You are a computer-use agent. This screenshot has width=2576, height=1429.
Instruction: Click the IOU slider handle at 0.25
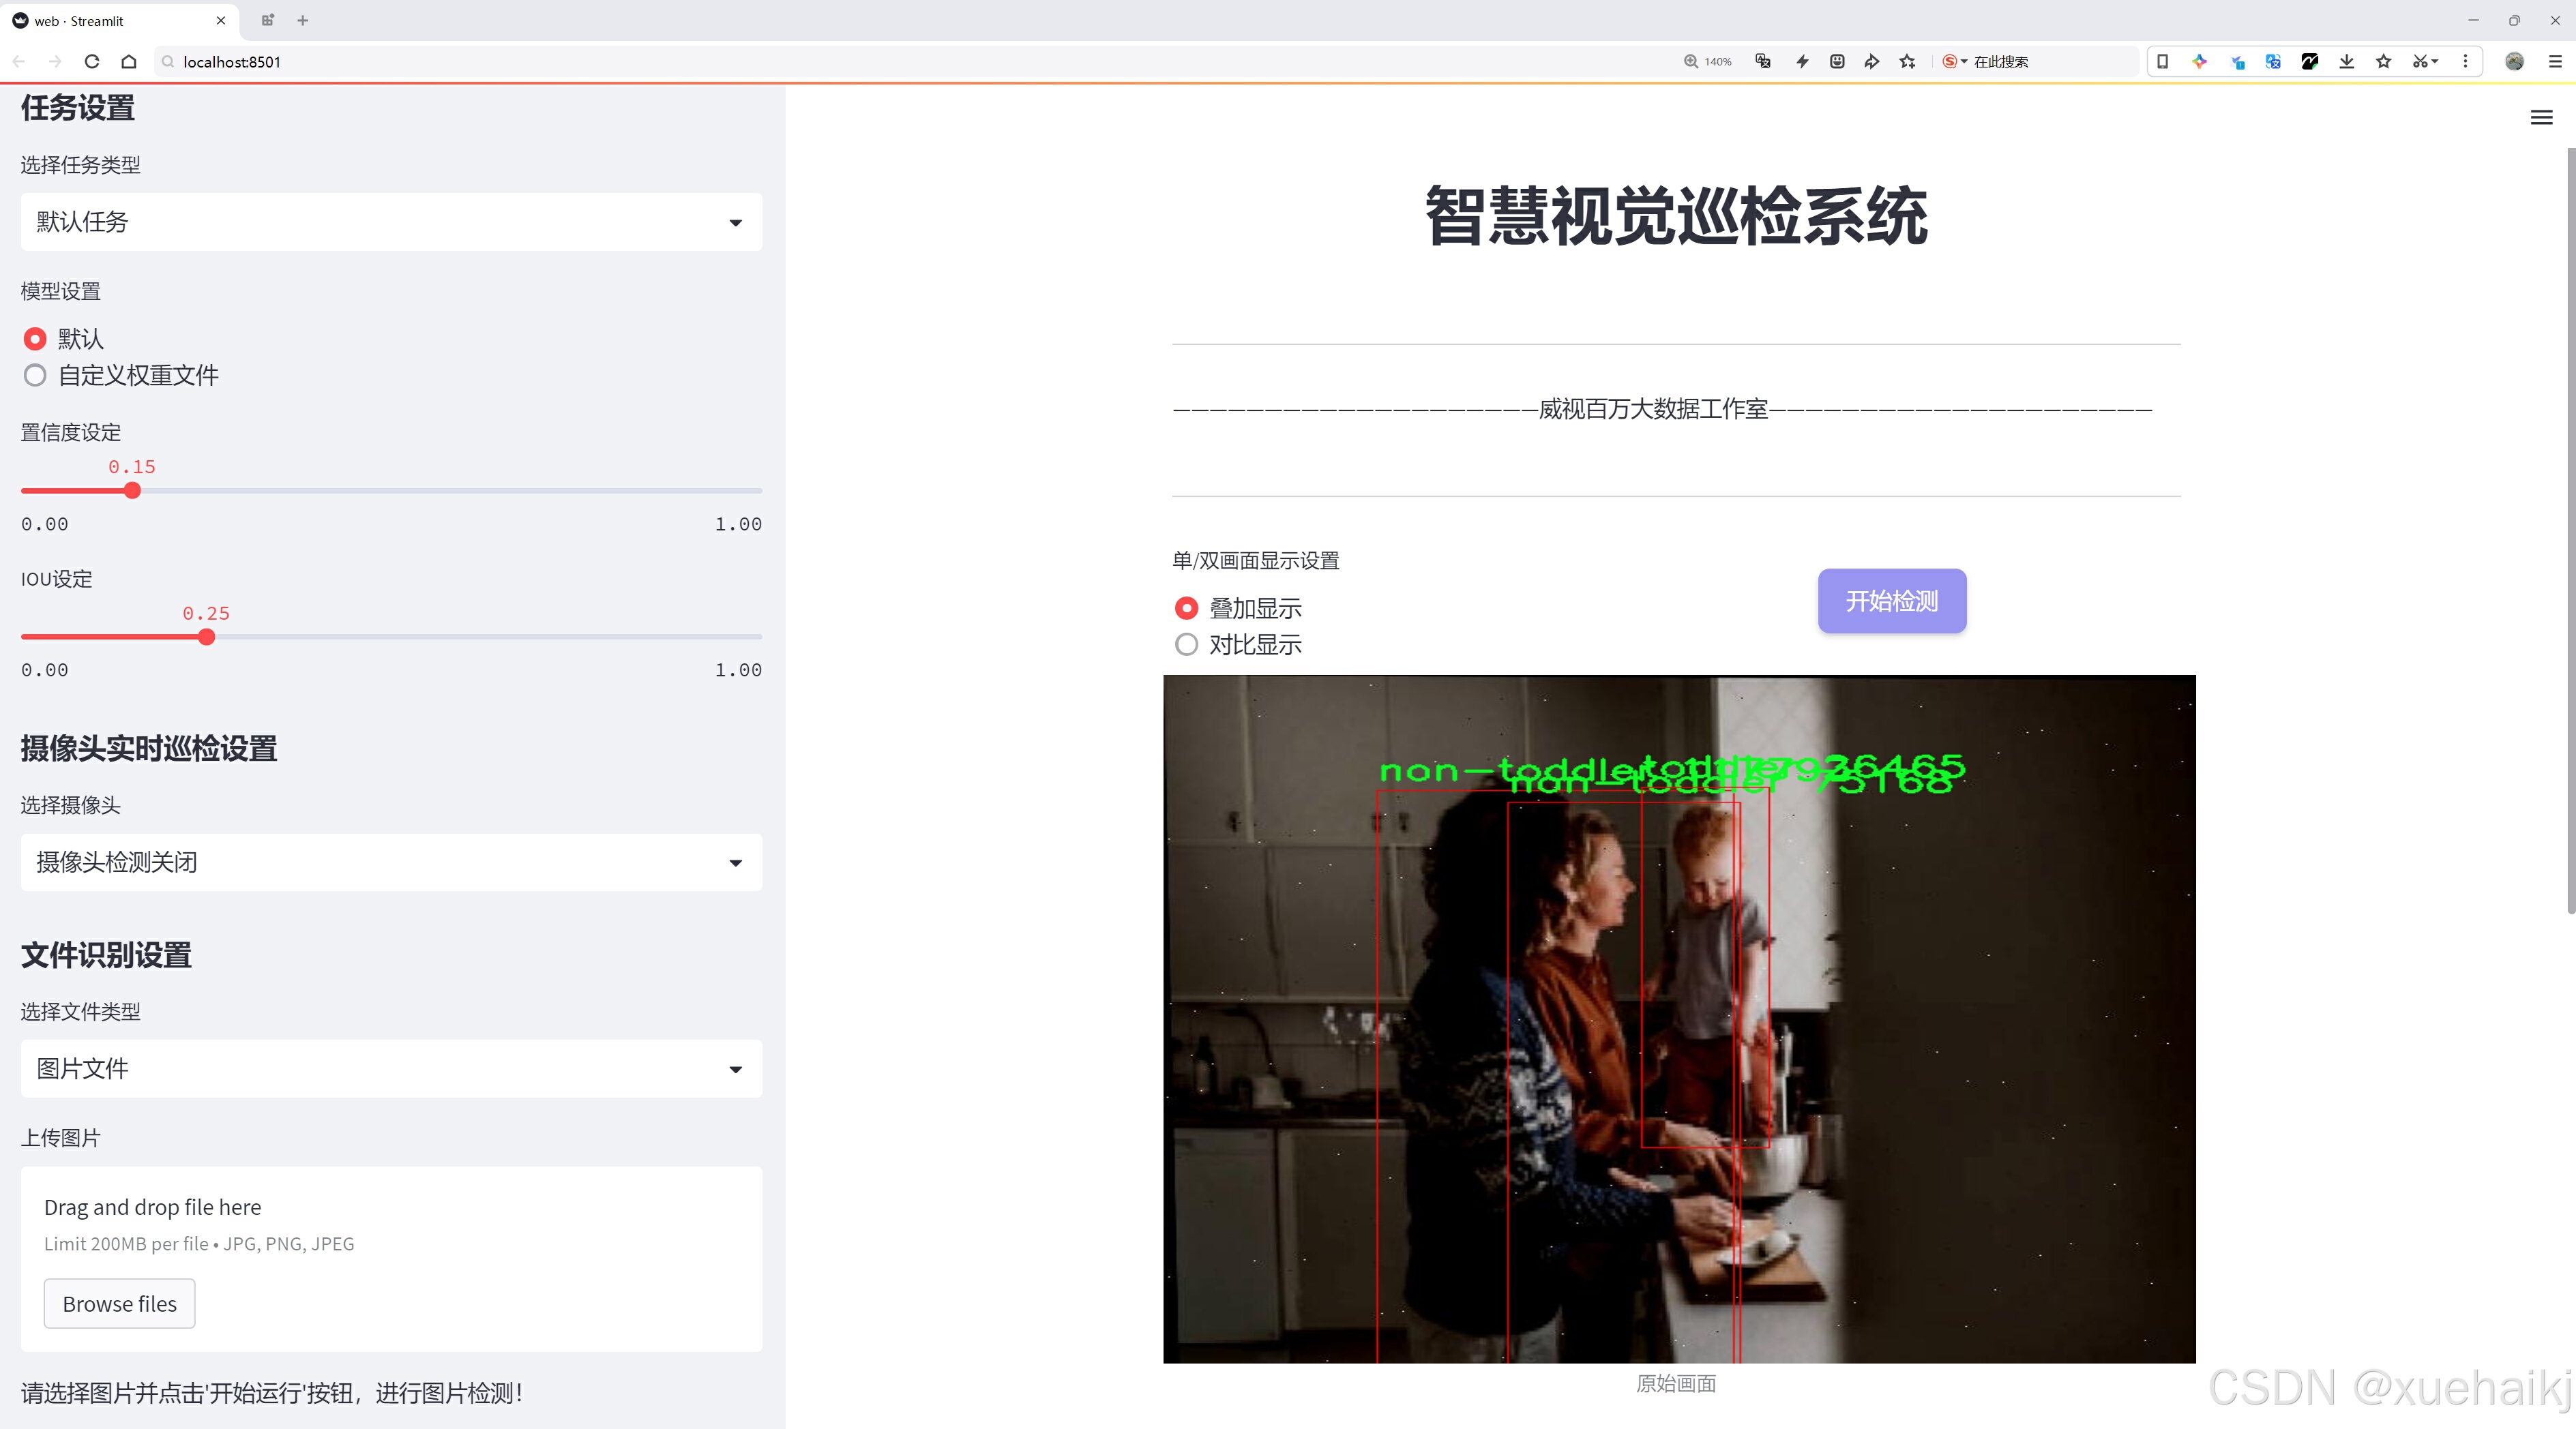tap(206, 637)
